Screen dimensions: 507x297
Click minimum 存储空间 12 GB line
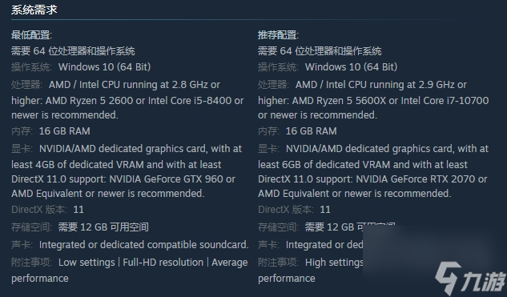pos(80,227)
